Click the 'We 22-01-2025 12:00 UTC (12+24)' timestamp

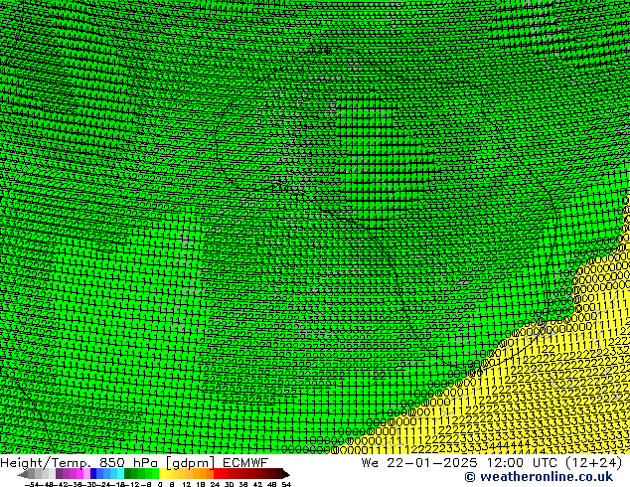pyautogui.click(x=492, y=462)
